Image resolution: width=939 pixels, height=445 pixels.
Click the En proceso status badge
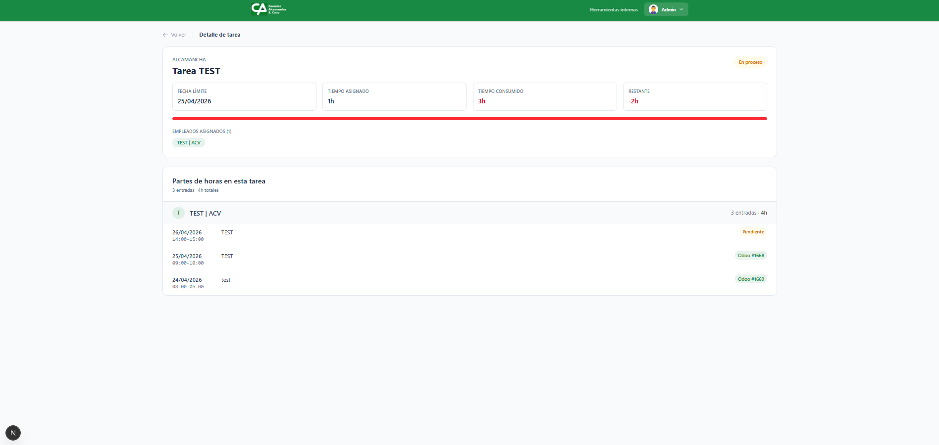[750, 62]
